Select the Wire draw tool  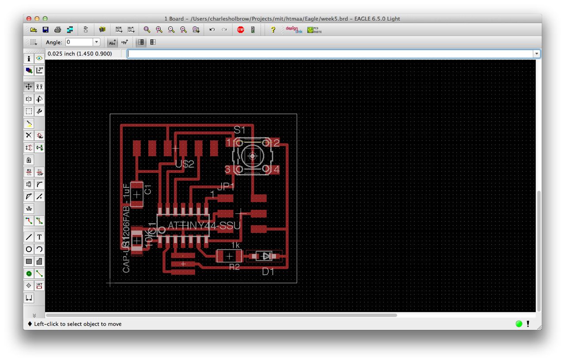pyautogui.click(x=29, y=237)
